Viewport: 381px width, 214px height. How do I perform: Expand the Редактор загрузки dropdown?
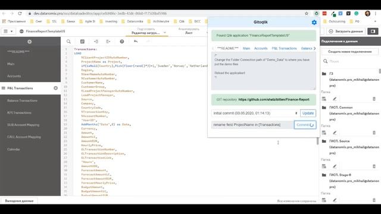click(165, 33)
